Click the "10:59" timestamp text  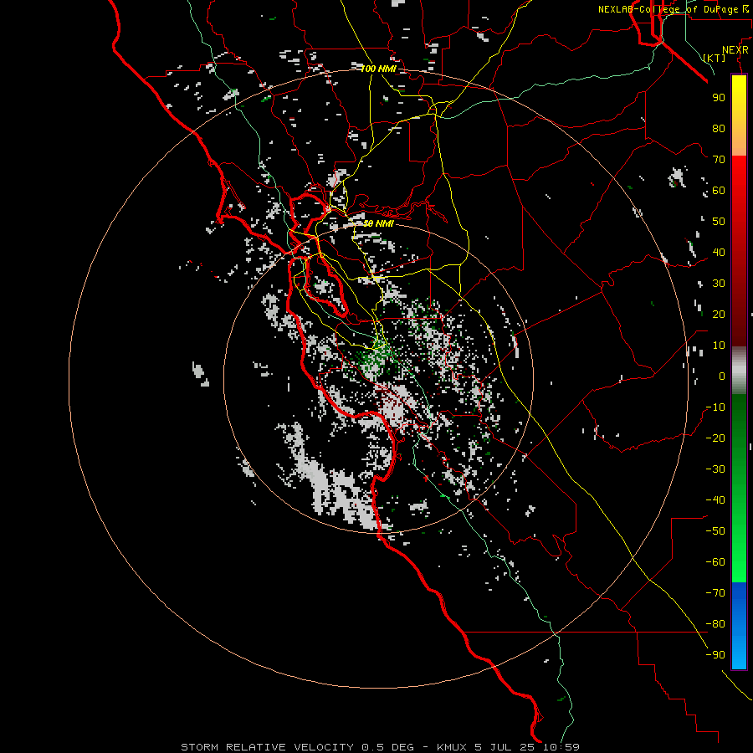[x=561, y=747]
